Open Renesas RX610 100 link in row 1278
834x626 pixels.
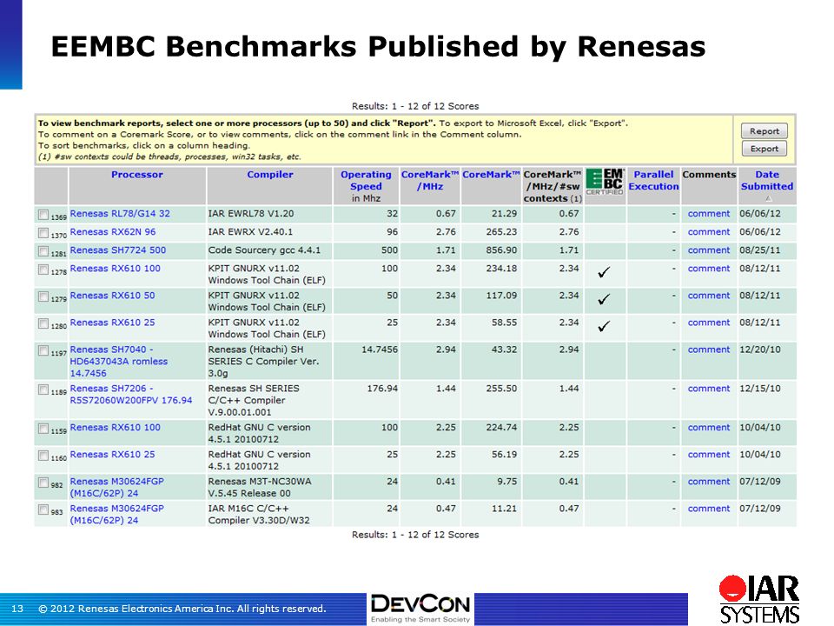(x=115, y=269)
